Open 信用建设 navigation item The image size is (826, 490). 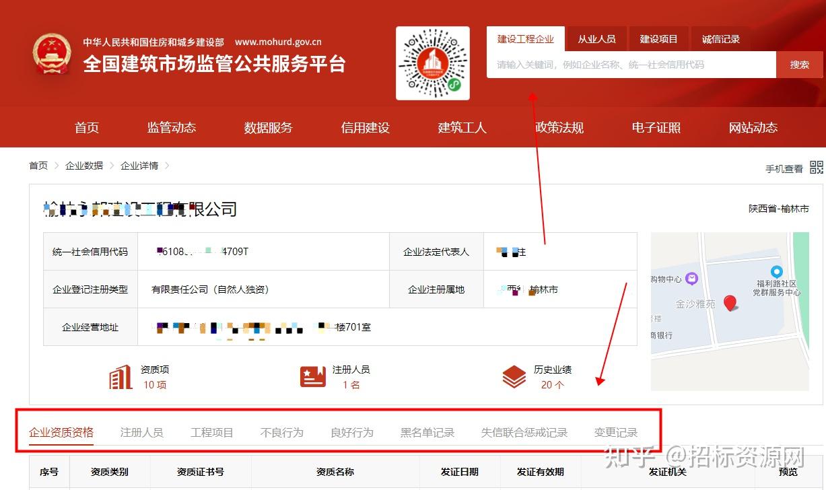click(x=366, y=128)
